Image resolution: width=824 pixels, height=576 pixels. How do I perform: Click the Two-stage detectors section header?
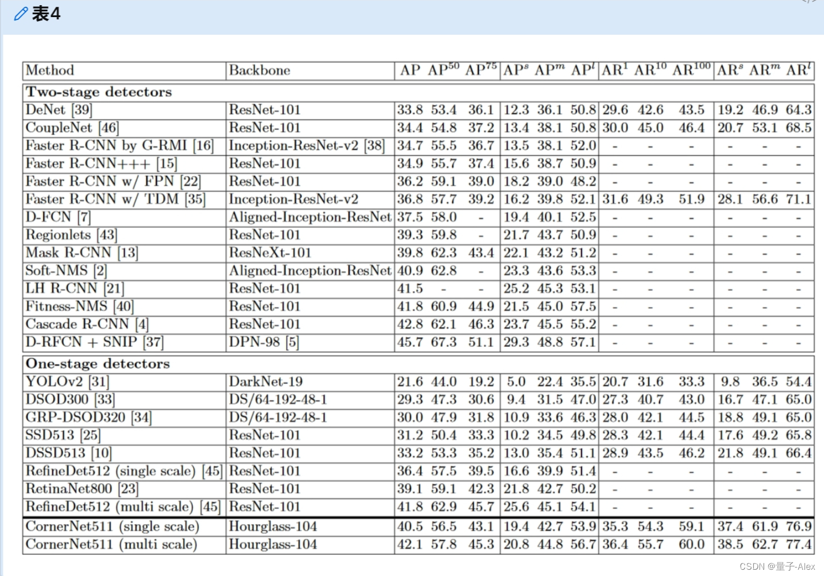pos(99,92)
